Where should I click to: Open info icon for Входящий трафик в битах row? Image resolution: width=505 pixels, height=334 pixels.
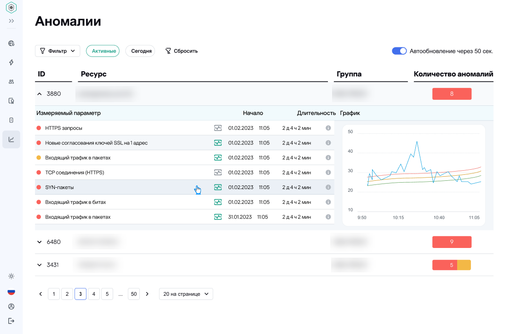click(328, 202)
